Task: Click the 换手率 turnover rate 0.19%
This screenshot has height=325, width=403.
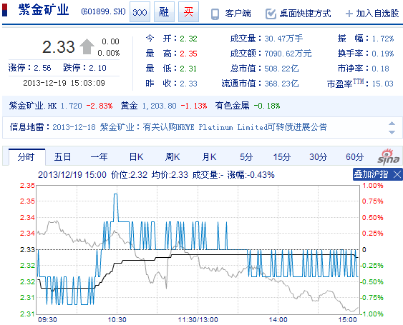Action: (383, 54)
